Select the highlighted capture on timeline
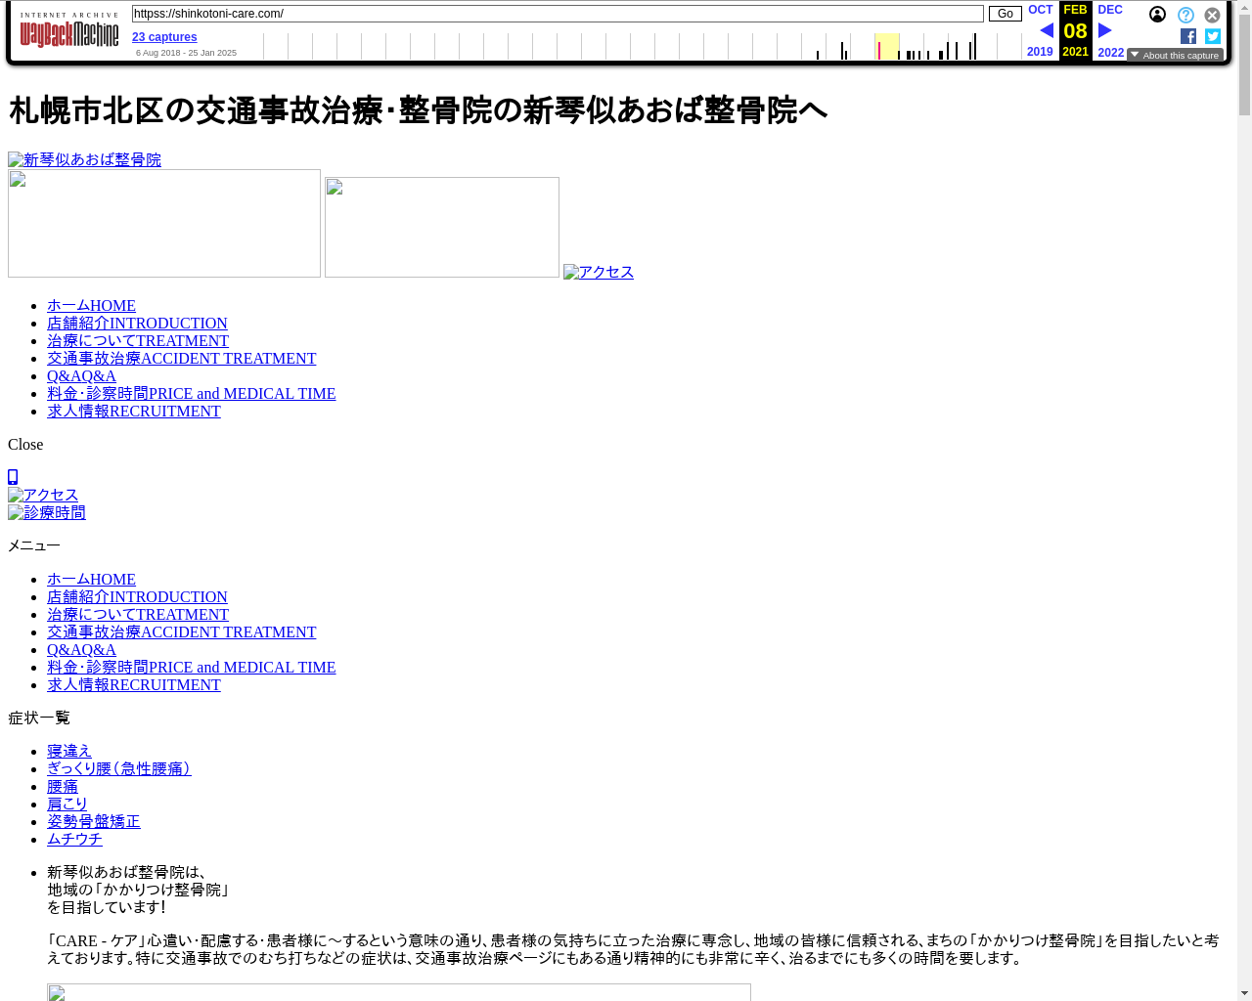1252x1001 pixels. [878, 51]
